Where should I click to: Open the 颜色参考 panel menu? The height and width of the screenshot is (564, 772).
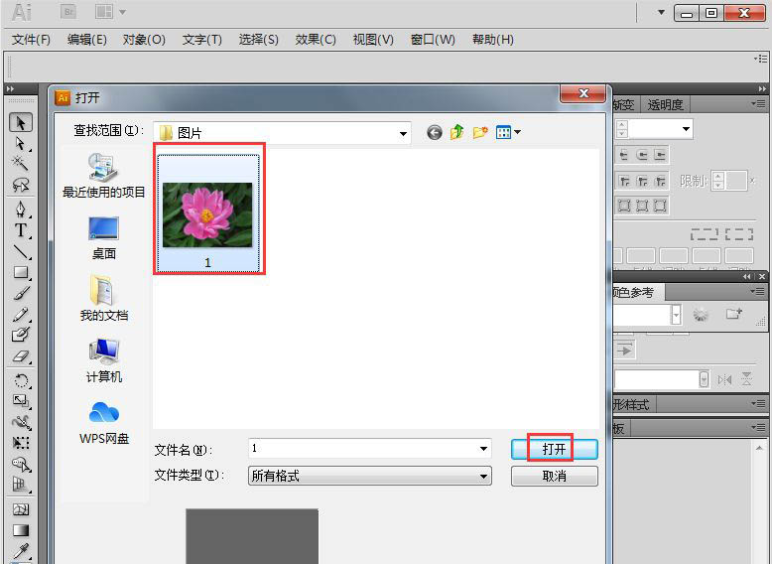point(760,292)
